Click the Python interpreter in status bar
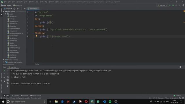Image resolution: width=185 pixels, height=104 pixels. 171,98
